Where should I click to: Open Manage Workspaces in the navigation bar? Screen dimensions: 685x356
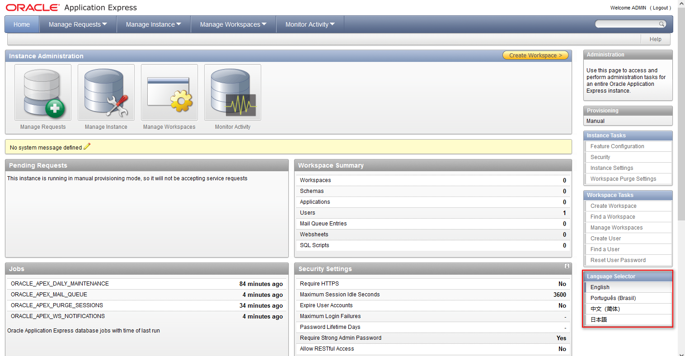(233, 24)
